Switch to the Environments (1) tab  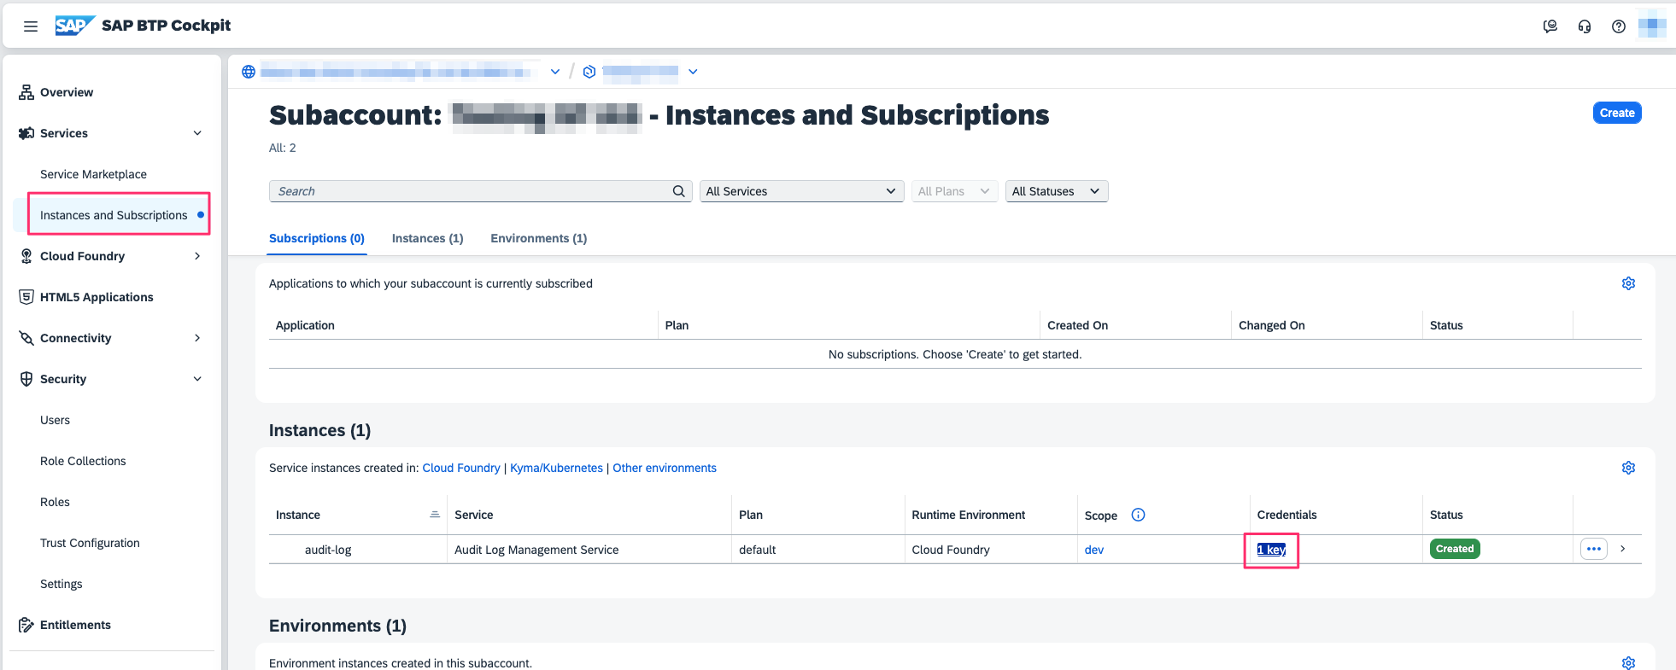(x=538, y=238)
